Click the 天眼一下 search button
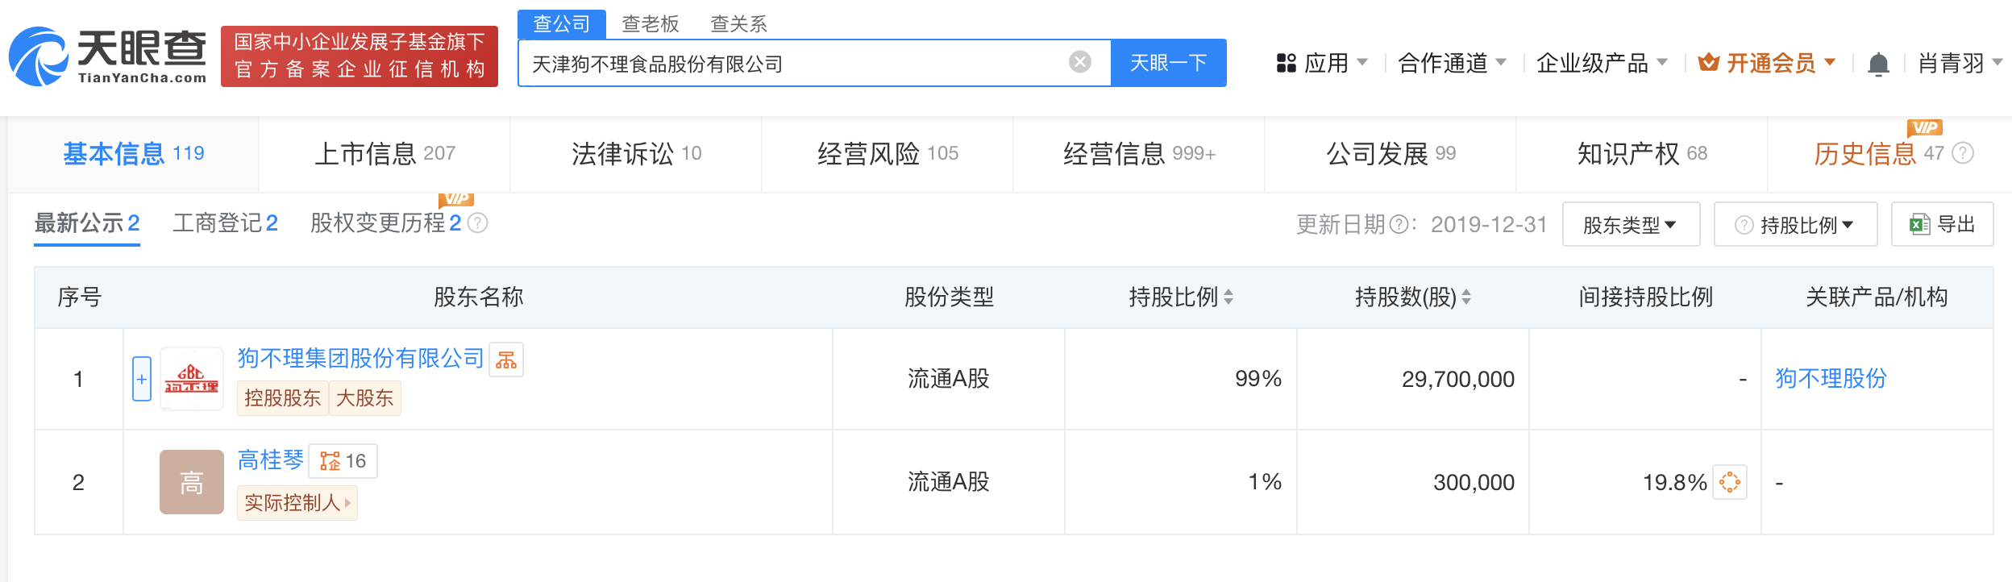Screen dimensions: 2012x582 pos(1168,63)
